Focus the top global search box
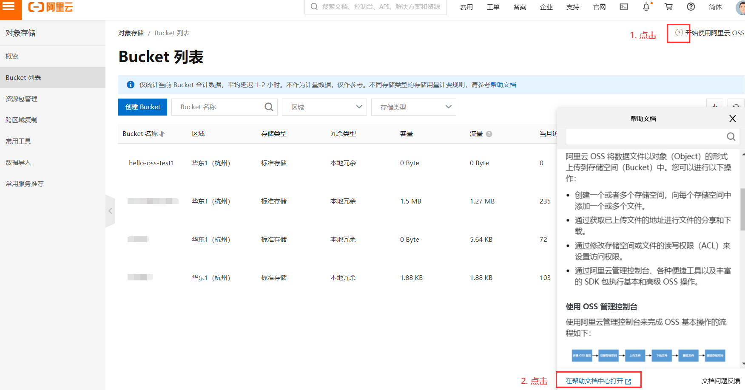Image resolution: width=745 pixels, height=390 pixels. (375, 7)
